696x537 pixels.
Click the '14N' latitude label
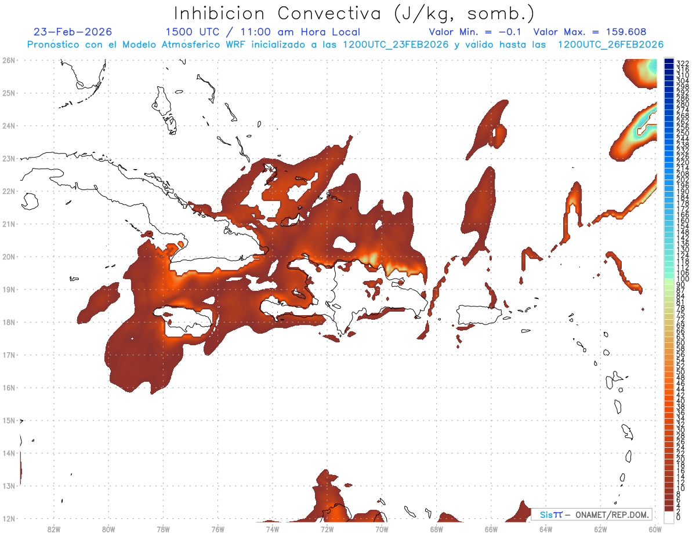[9, 453]
